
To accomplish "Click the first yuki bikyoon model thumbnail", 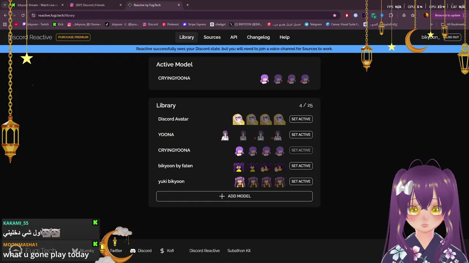I will 240,182.
